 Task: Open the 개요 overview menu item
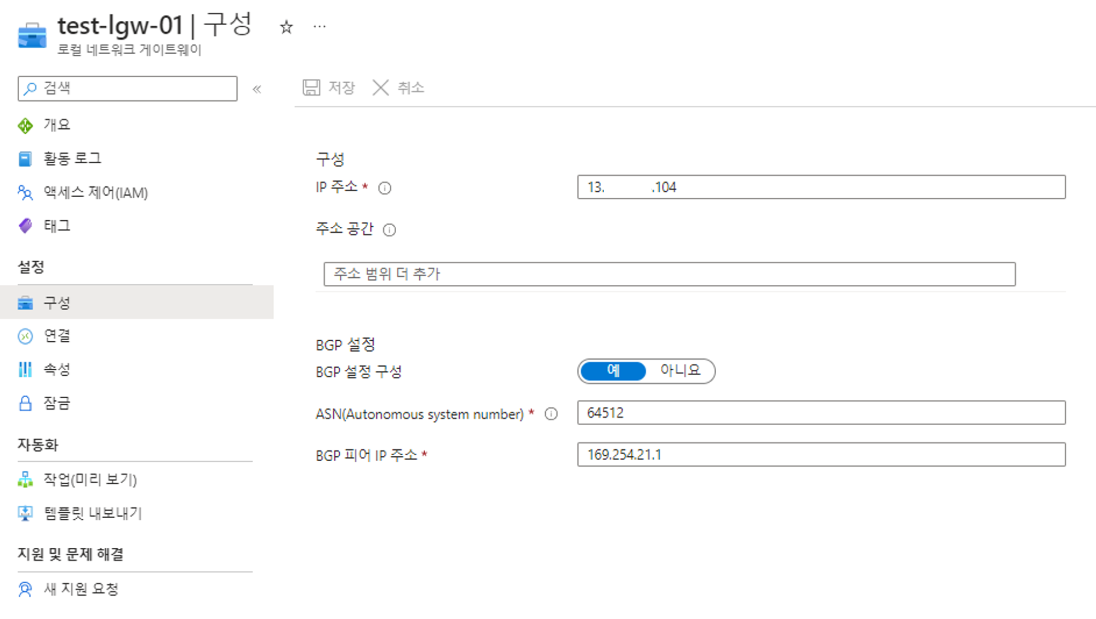coord(56,125)
